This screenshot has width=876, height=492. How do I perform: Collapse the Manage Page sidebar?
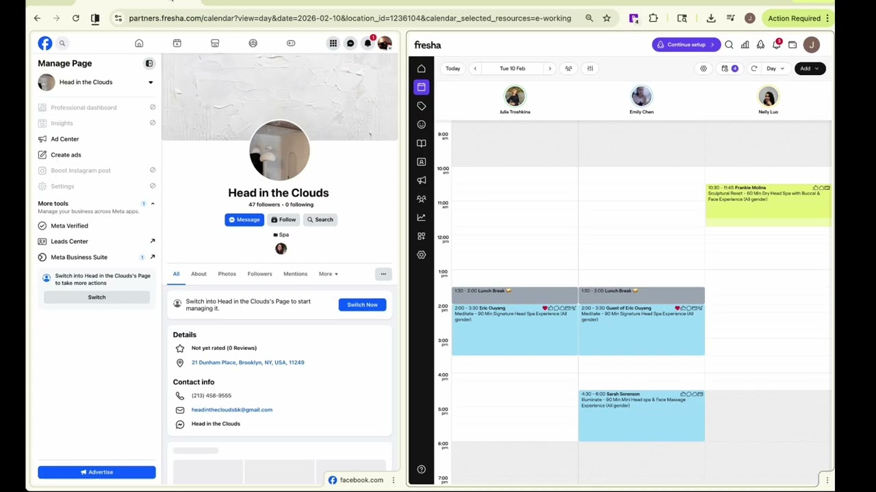pyautogui.click(x=149, y=64)
